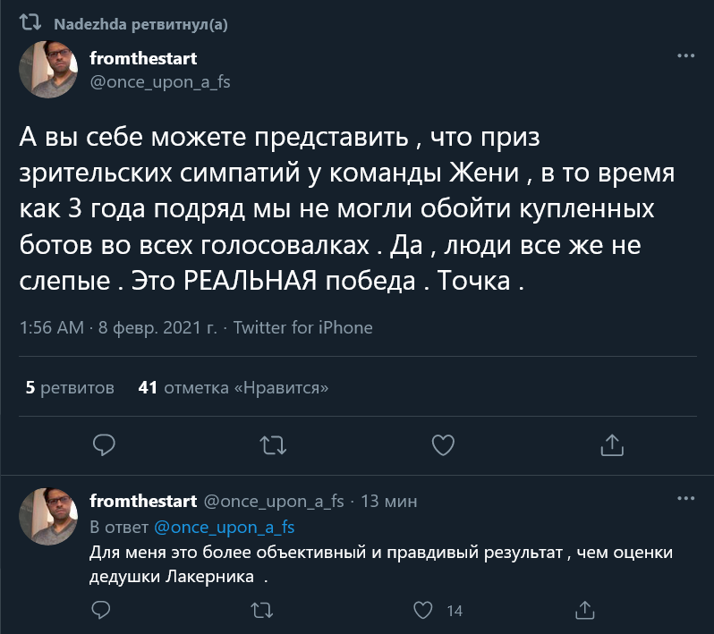Share the main tweet
The width and height of the screenshot is (714, 634).
pos(611,444)
